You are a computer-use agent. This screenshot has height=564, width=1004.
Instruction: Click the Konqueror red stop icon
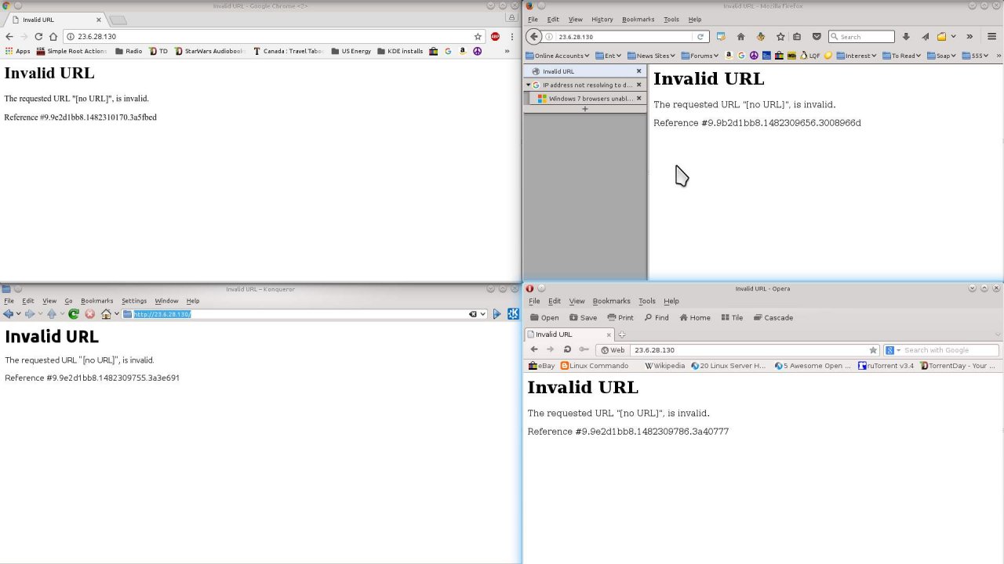click(90, 314)
